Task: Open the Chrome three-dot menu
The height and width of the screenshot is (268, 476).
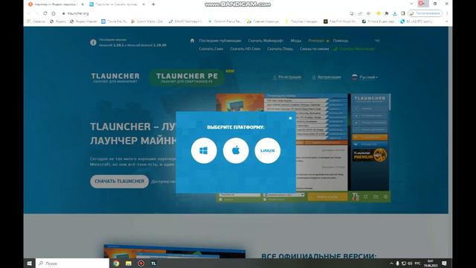Action: point(447,13)
